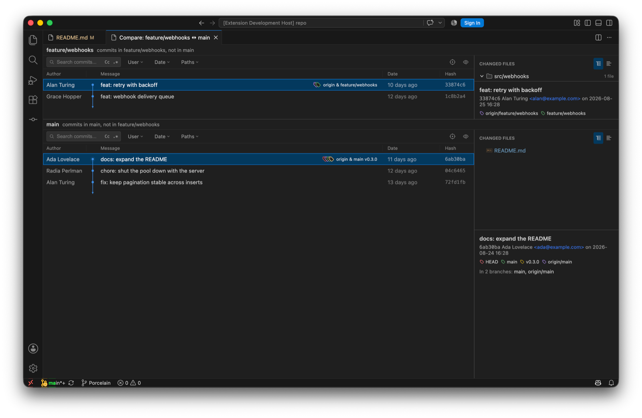The image size is (642, 418).
Task: Open README.md in changed files
Action: coord(510,151)
